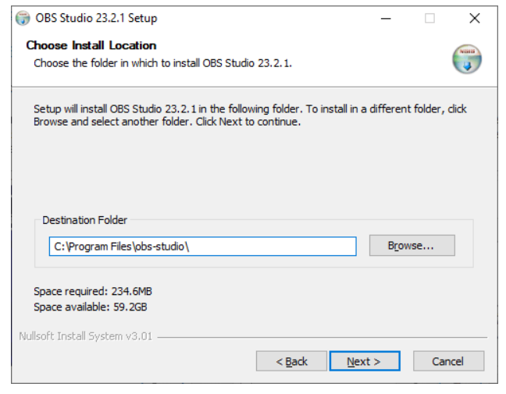Go back with the Back button
The width and height of the screenshot is (506, 394).
click(x=292, y=361)
